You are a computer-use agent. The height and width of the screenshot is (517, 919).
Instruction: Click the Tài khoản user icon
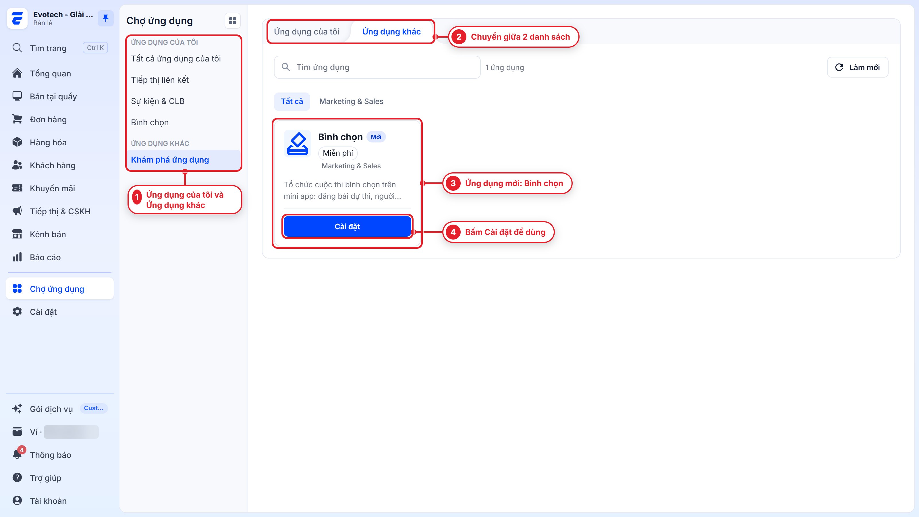(x=17, y=501)
